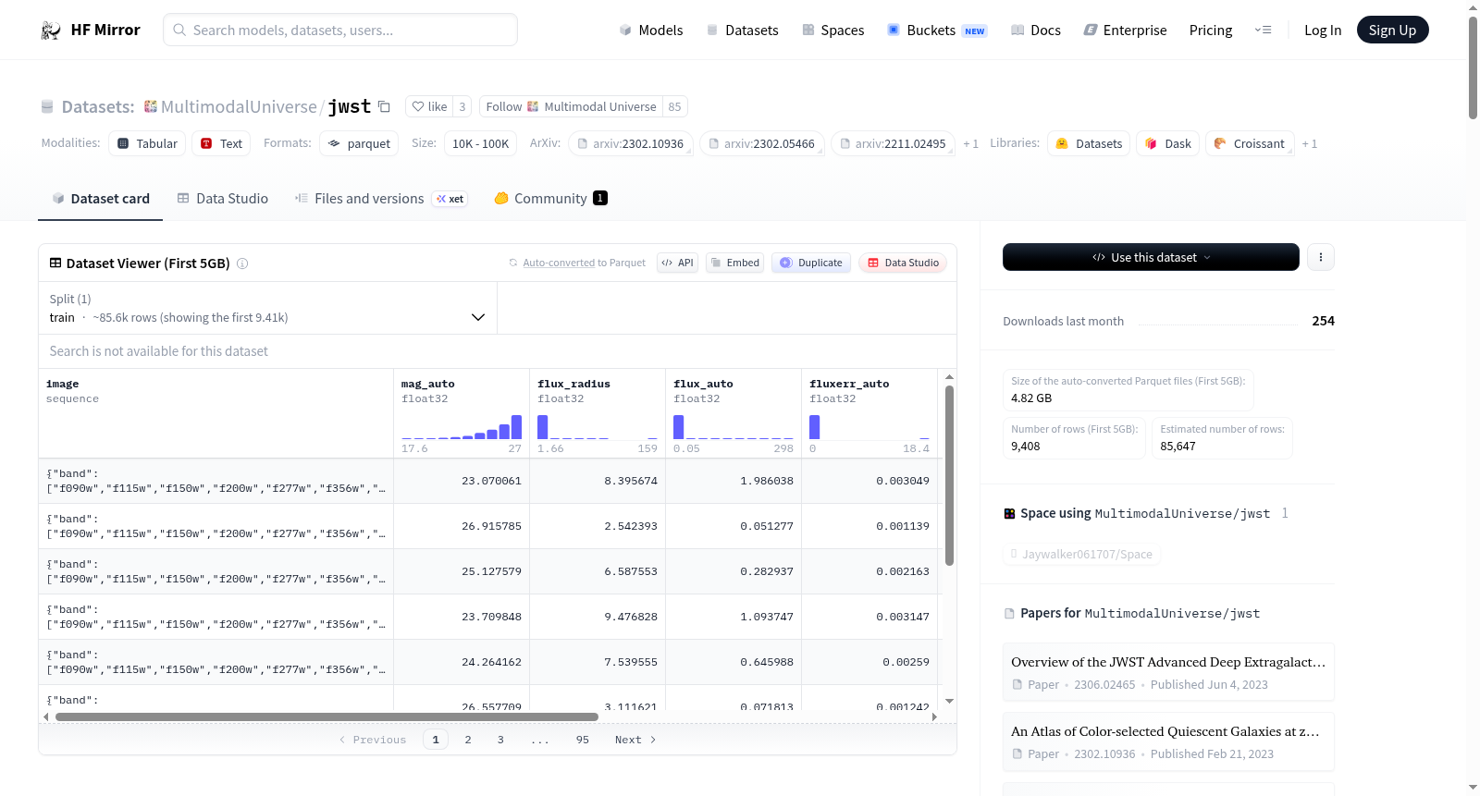This screenshot has height=796, width=1480.
Task: Click the flux_auto column header
Action: [x=703, y=384]
